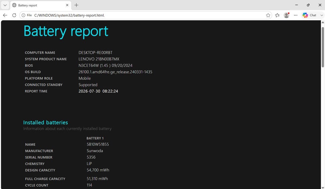Select connected standby value Supported
This screenshot has width=325, height=189.
(x=88, y=85)
